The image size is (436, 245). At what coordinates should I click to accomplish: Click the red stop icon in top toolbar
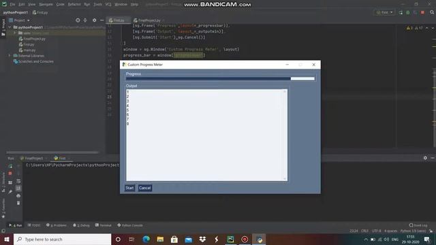(422, 12)
